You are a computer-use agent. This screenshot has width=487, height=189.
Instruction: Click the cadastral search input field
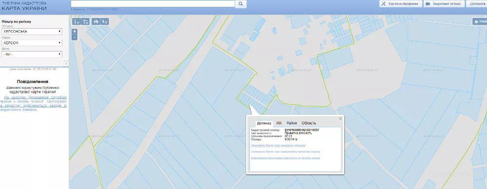coord(153,4)
